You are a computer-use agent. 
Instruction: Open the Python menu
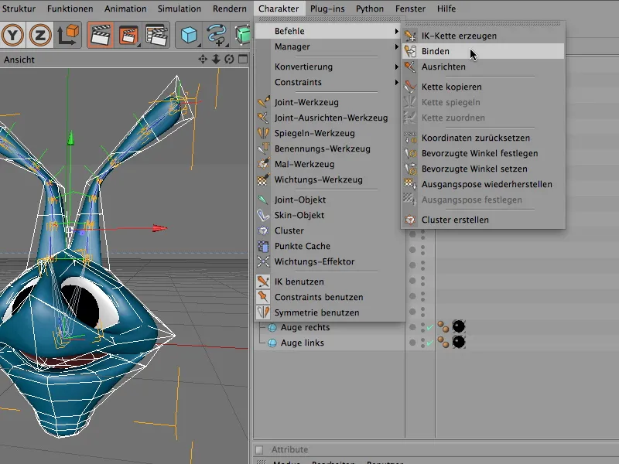click(370, 9)
